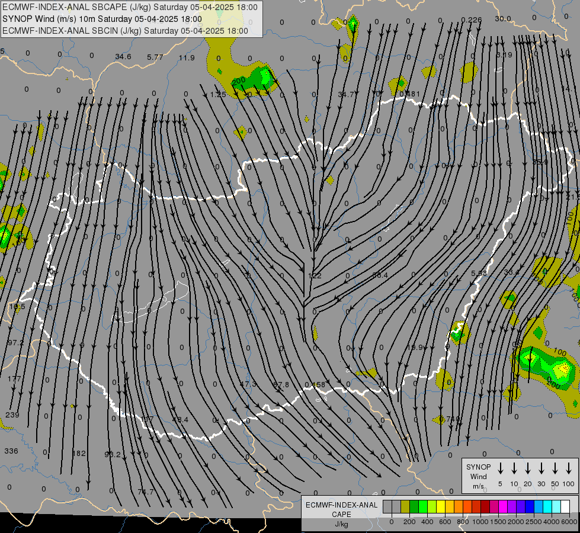Viewport: 580px width, 533px height.
Task: Click the 1000 tick on CAPE legend
Action: pyautogui.click(x=480, y=522)
